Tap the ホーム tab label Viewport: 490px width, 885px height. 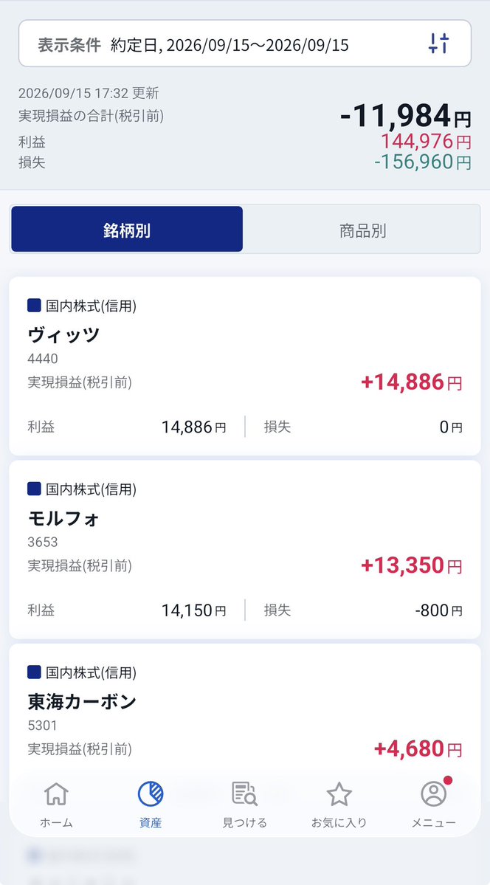[56, 822]
